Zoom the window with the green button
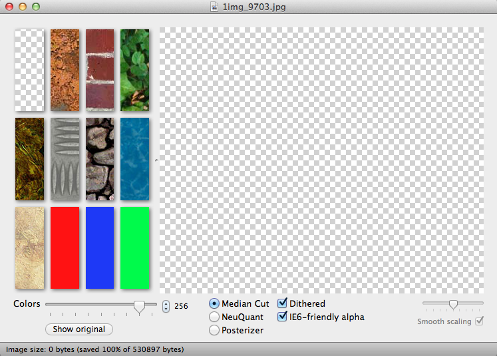 point(36,7)
